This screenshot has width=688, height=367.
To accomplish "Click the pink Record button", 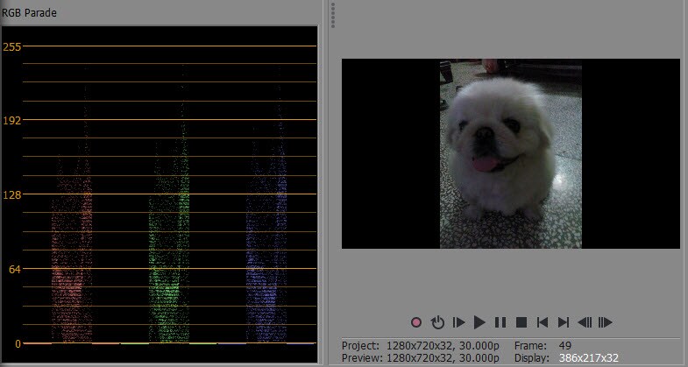I will pos(416,322).
